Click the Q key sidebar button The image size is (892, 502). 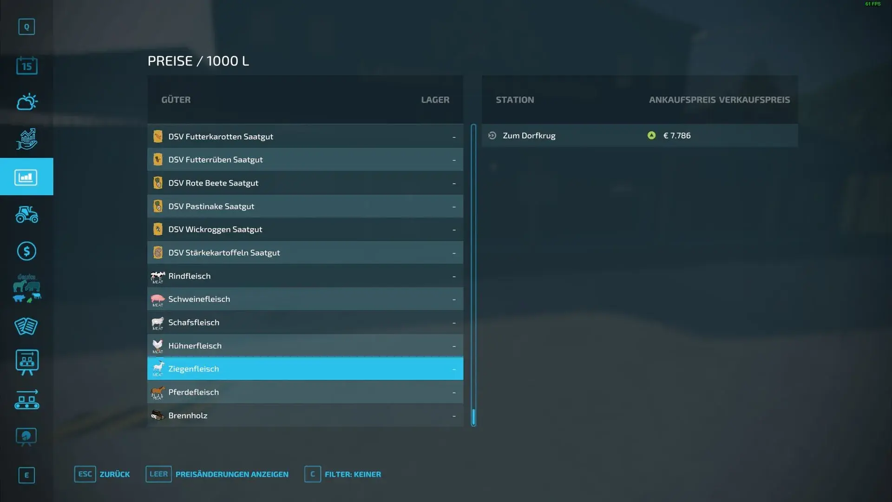(26, 27)
